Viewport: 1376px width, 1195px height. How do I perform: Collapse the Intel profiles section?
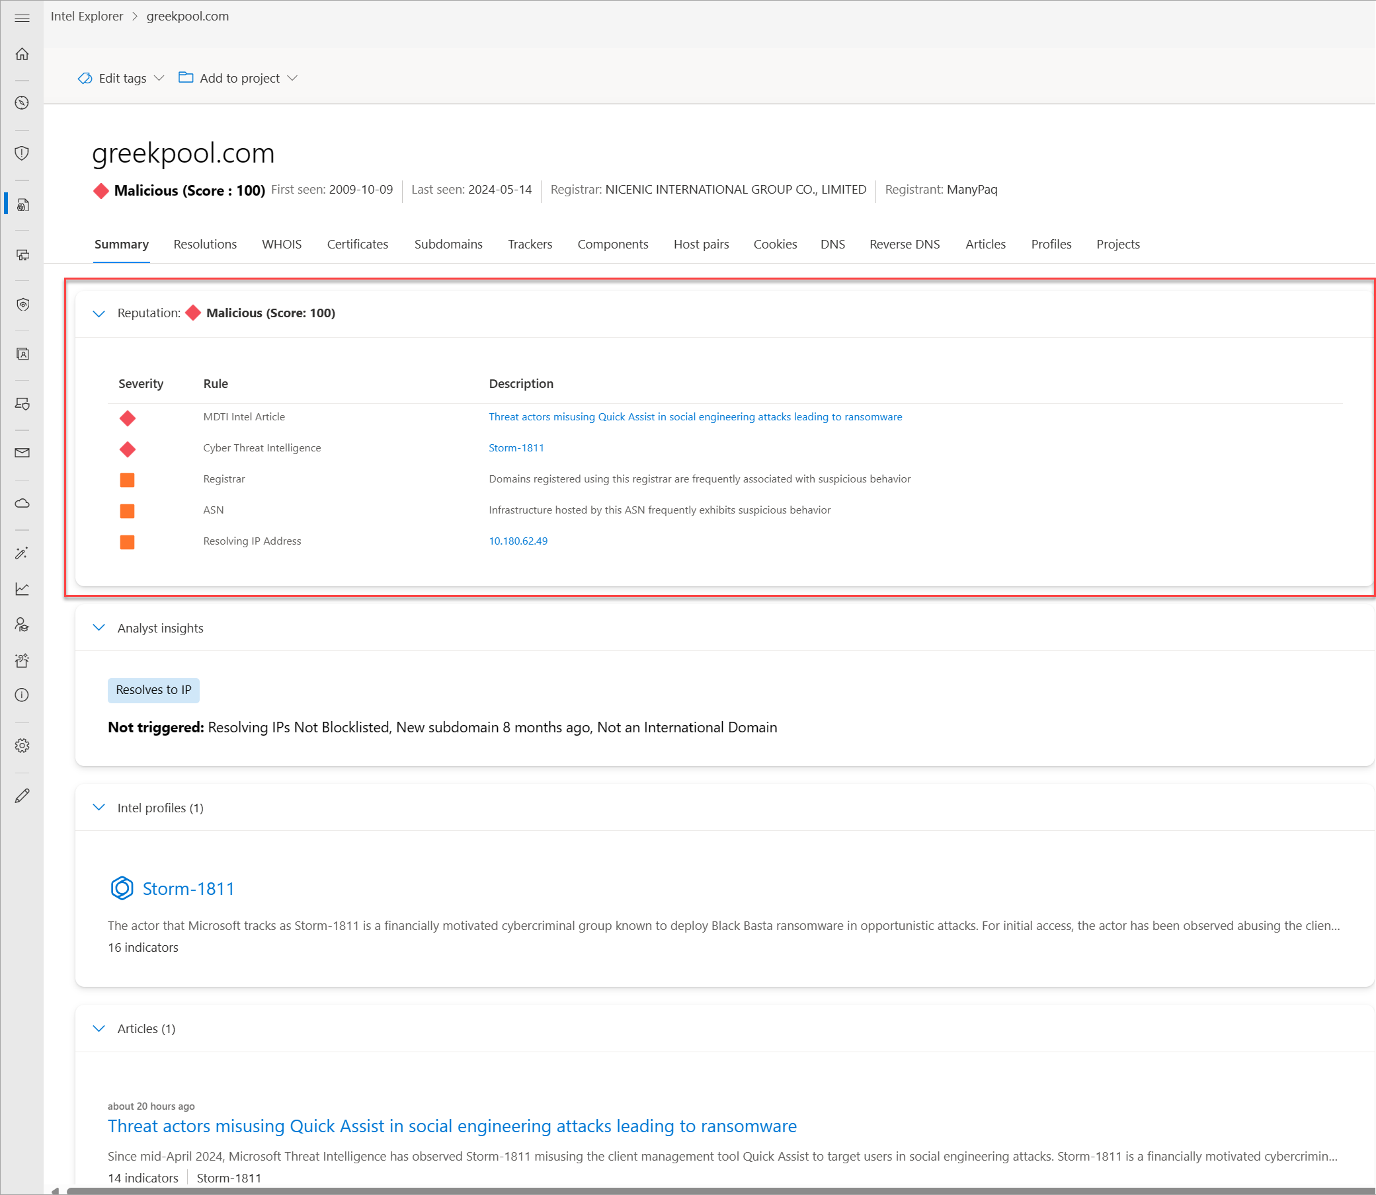tap(99, 808)
